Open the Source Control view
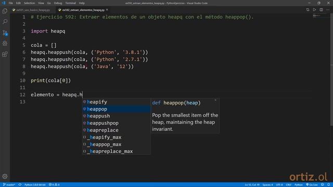This screenshot has height=187, width=333. [5, 33]
